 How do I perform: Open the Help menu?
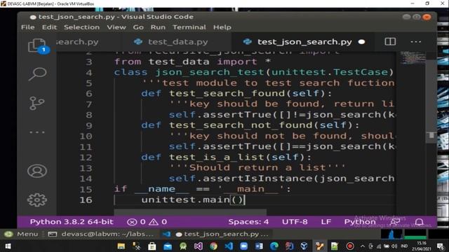pyautogui.click(x=222, y=27)
